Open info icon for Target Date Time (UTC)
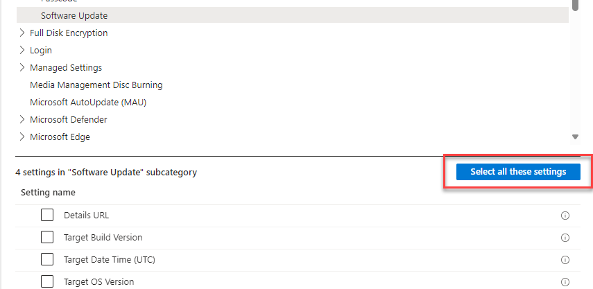The height and width of the screenshot is (289, 593). (565, 260)
